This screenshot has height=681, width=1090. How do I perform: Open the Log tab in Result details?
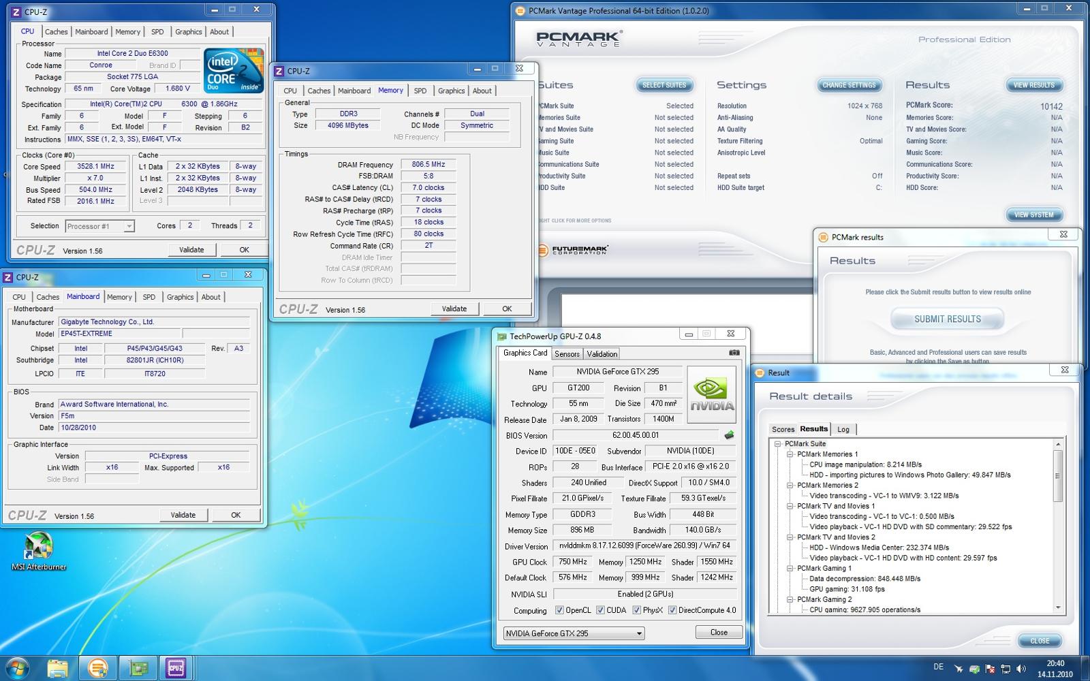[x=843, y=429]
